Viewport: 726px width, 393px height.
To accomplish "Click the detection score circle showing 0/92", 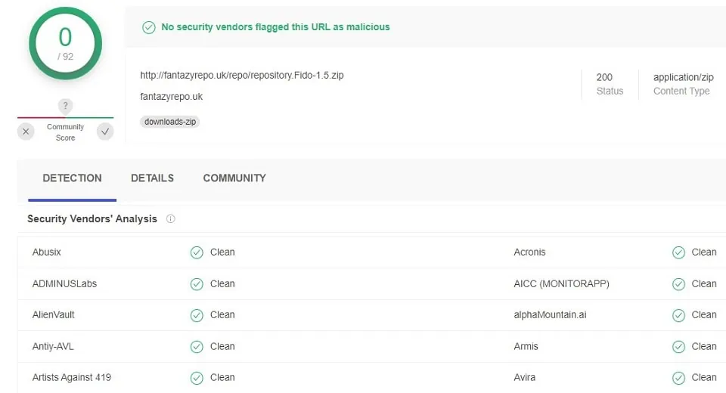I will (65, 43).
